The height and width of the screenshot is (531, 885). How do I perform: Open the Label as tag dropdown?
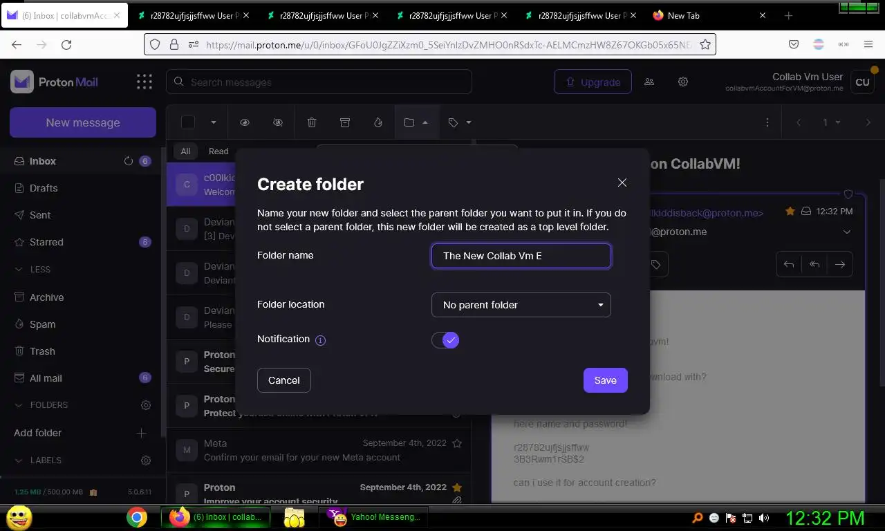tap(460, 122)
